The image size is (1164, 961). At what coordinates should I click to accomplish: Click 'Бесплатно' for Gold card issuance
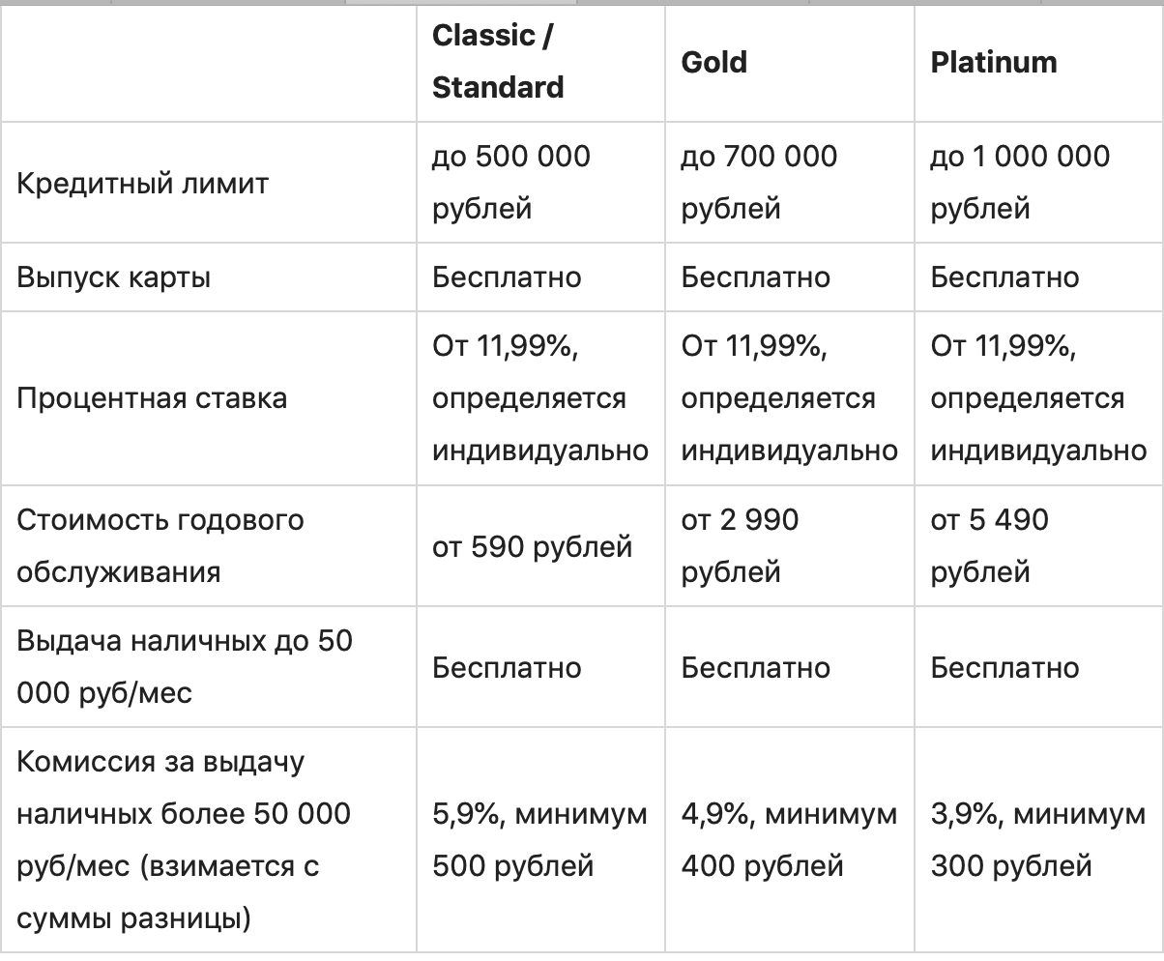point(755,277)
